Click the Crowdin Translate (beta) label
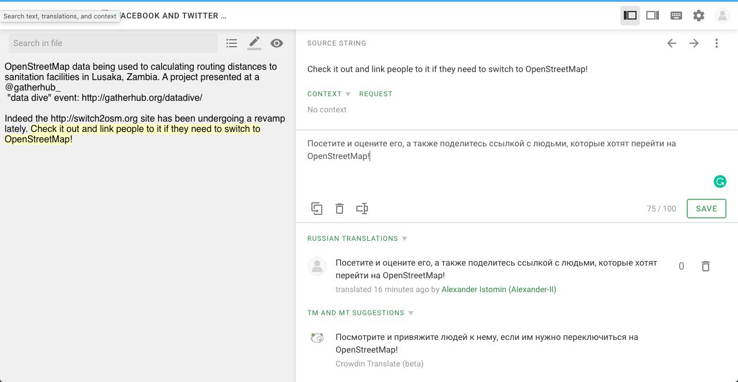 379,364
